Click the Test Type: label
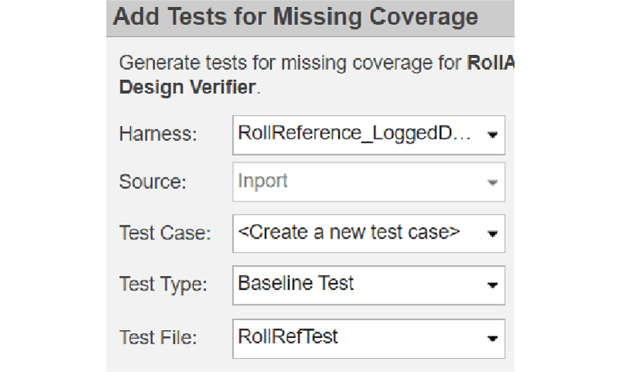Screen dimensions: 620x372 (x=163, y=284)
